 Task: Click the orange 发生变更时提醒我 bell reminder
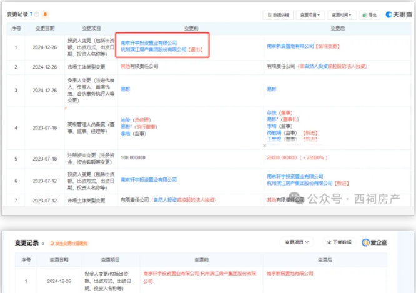(x=69, y=243)
